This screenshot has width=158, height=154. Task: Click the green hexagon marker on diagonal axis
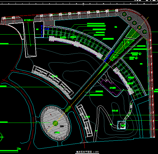pos(68,109)
